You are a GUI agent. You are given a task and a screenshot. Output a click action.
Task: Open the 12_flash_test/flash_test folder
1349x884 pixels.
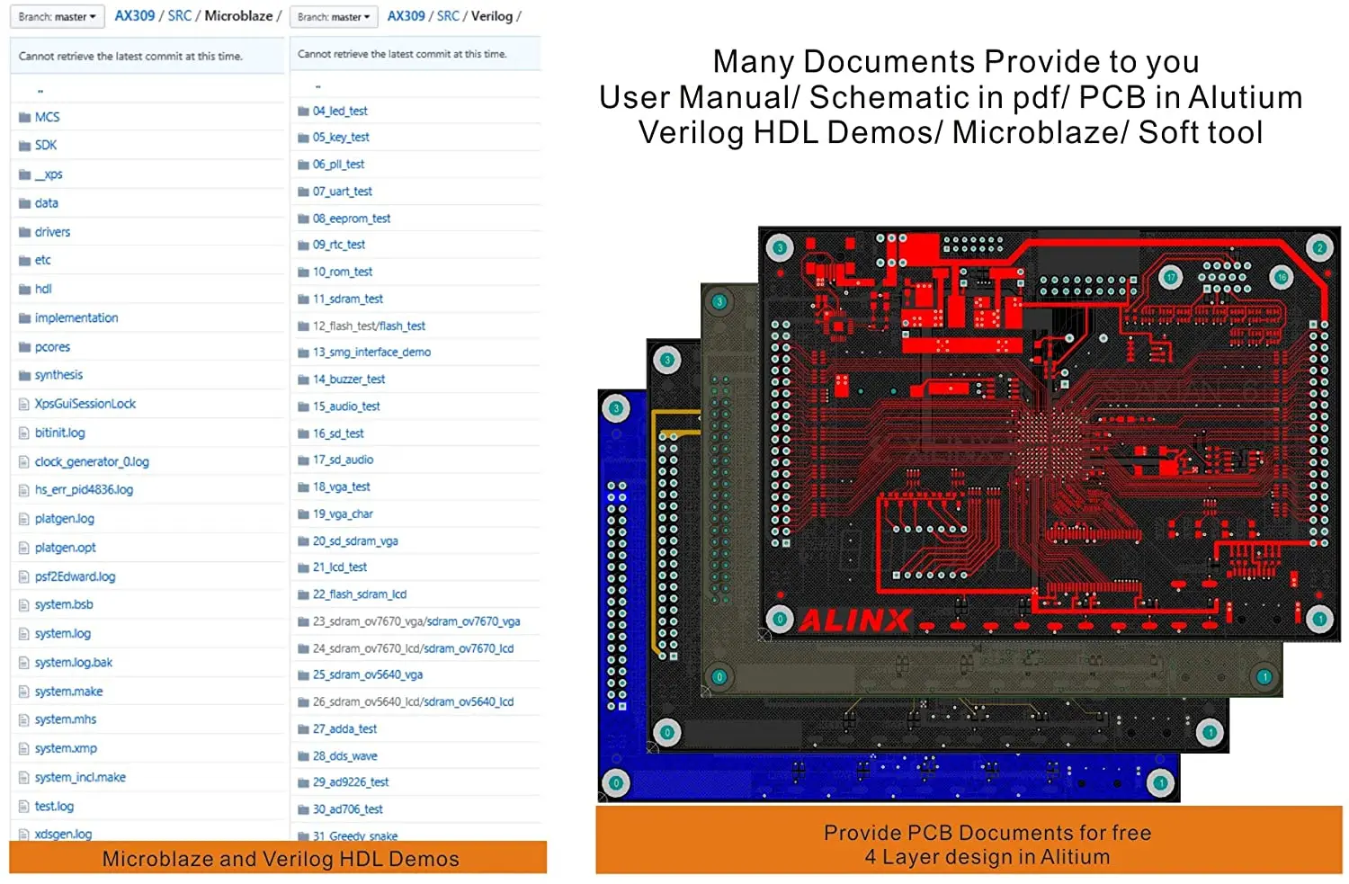(x=369, y=326)
